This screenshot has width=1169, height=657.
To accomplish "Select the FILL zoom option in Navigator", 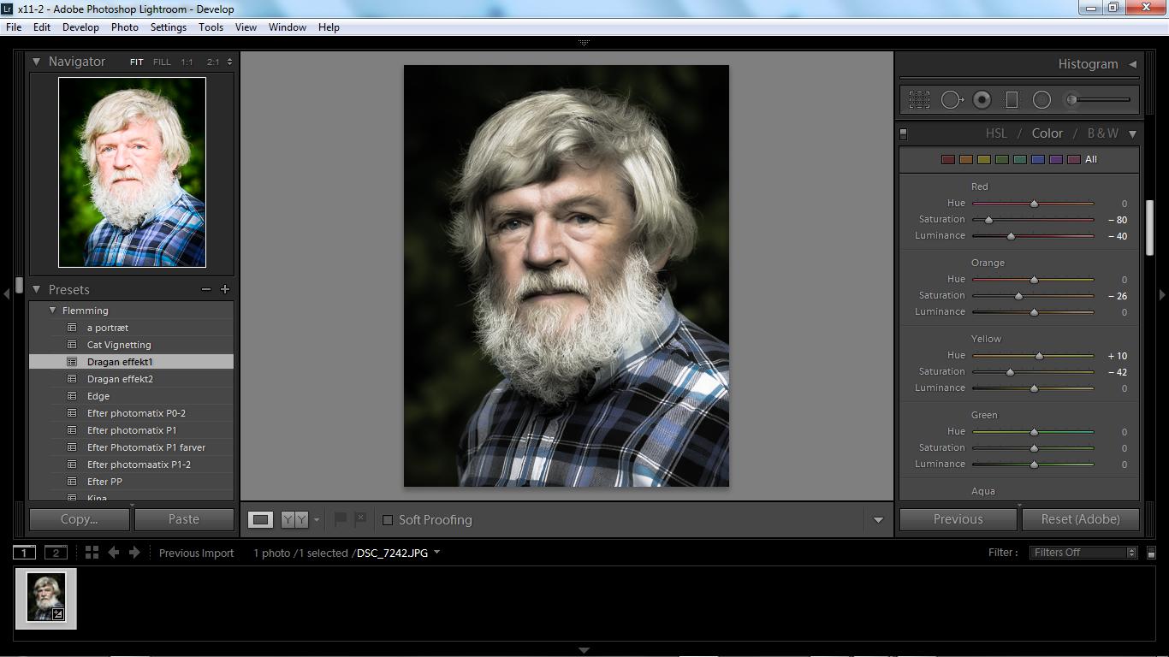I will point(162,62).
